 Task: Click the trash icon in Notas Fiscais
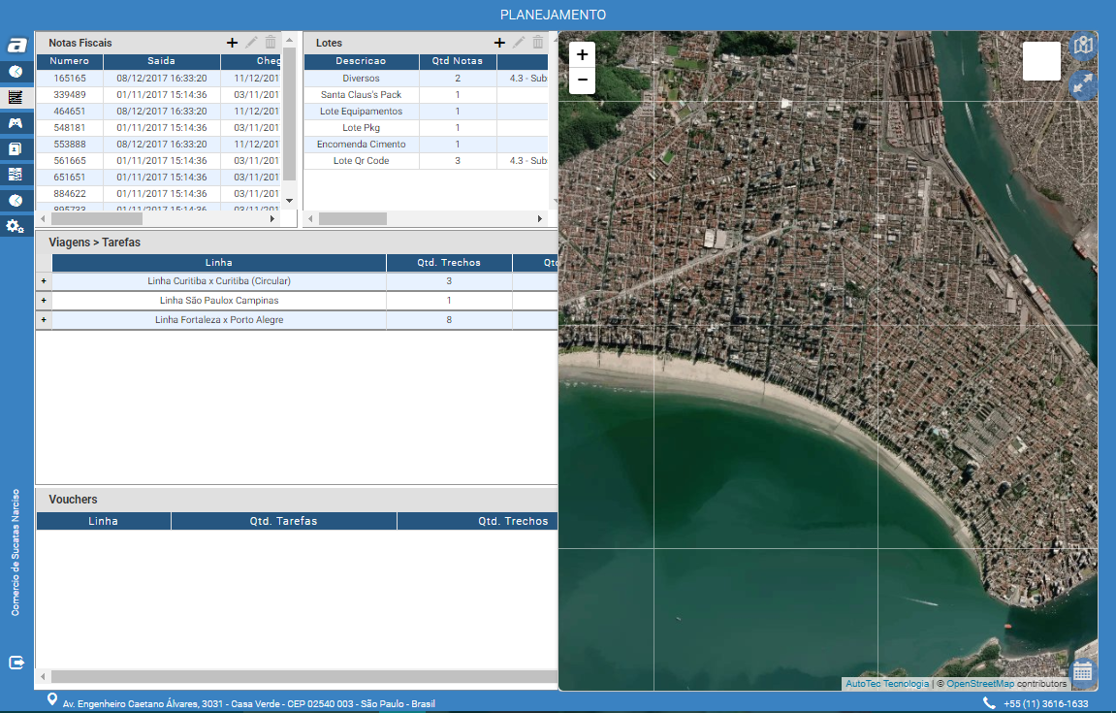click(x=271, y=43)
